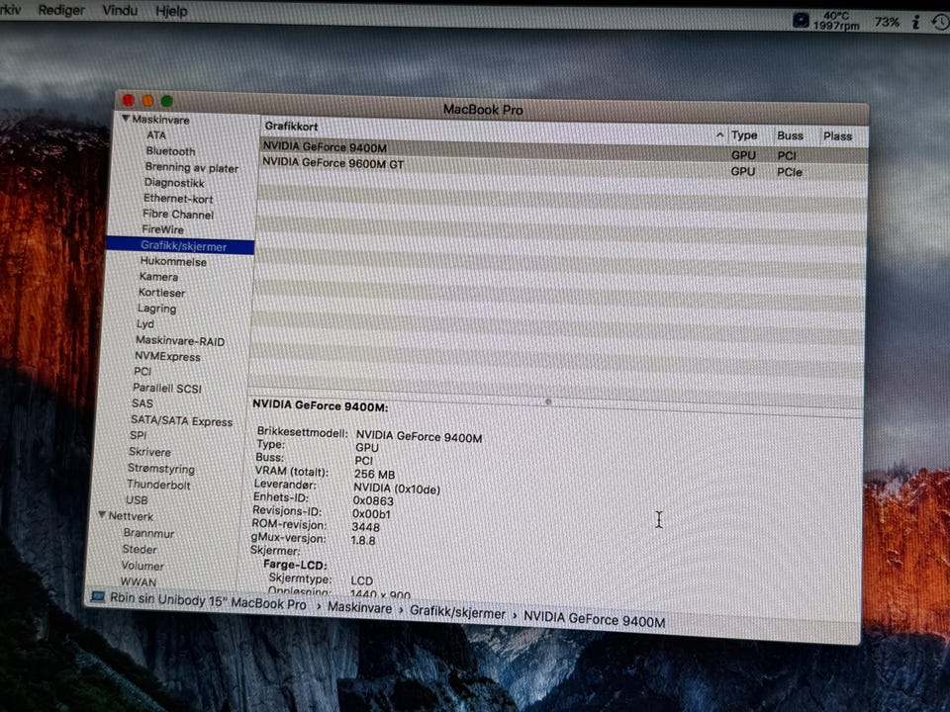Select Kamera in the sidebar
The width and height of the screenshot is (950, 712).
pos(158,277)
